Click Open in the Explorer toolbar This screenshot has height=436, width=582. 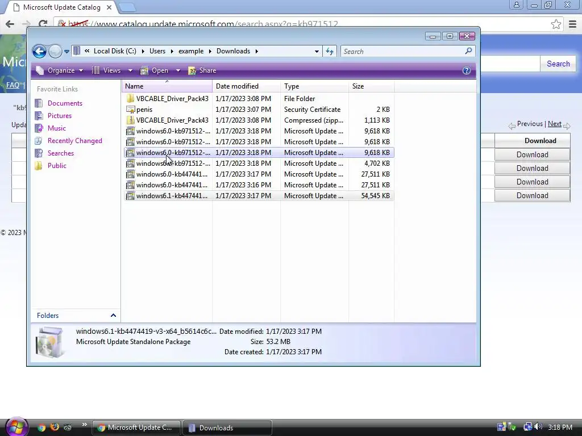tap(155, 70)
